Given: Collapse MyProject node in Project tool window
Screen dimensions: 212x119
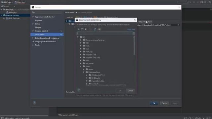Looking at the screenshot, I should [1, 10].
